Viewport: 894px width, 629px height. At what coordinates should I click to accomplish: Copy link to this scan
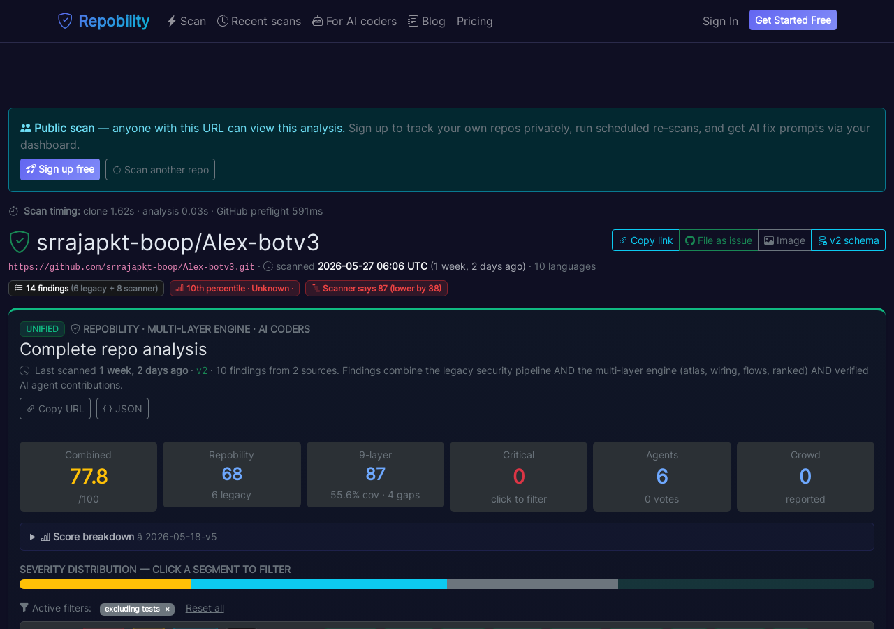point(645,240)
